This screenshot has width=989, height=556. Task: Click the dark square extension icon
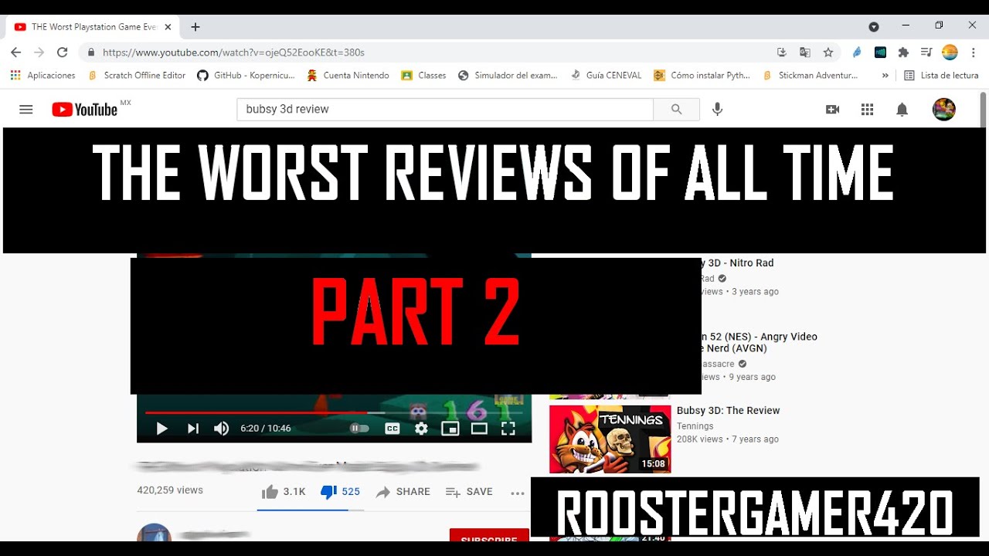[x=880, y=53]
